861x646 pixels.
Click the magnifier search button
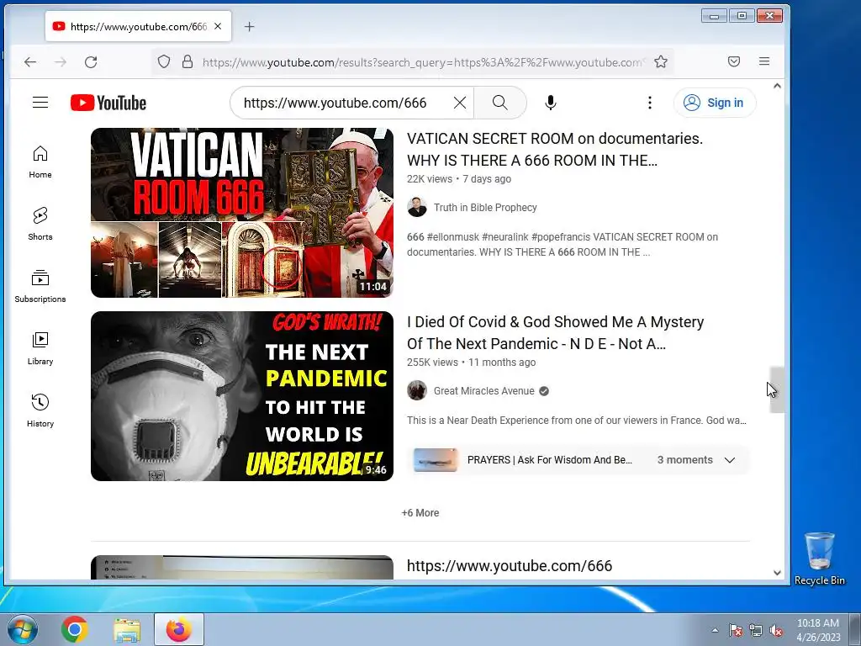coord(499,103)
